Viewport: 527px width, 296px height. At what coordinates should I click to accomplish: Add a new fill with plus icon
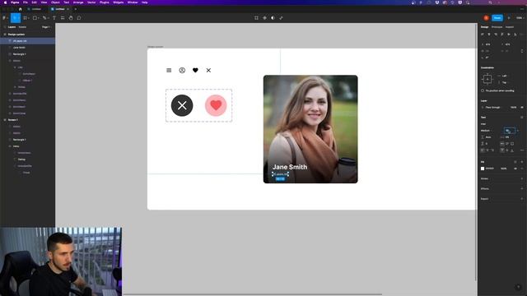click(521, 162)
